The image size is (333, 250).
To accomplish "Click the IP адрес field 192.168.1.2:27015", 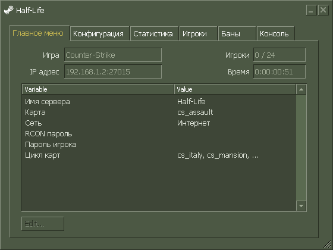I will [x=113, y=71].
